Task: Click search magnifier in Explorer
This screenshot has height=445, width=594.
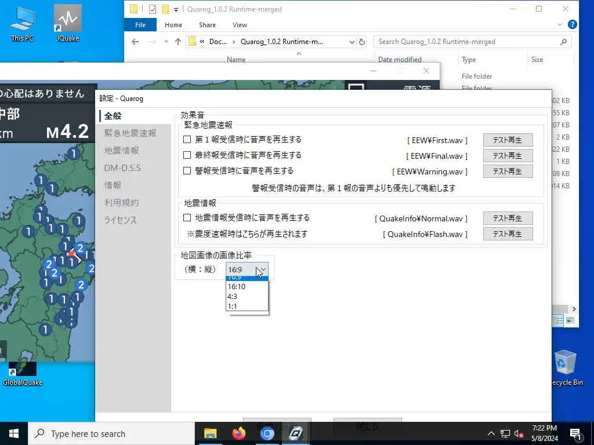Action: [564, 42]
